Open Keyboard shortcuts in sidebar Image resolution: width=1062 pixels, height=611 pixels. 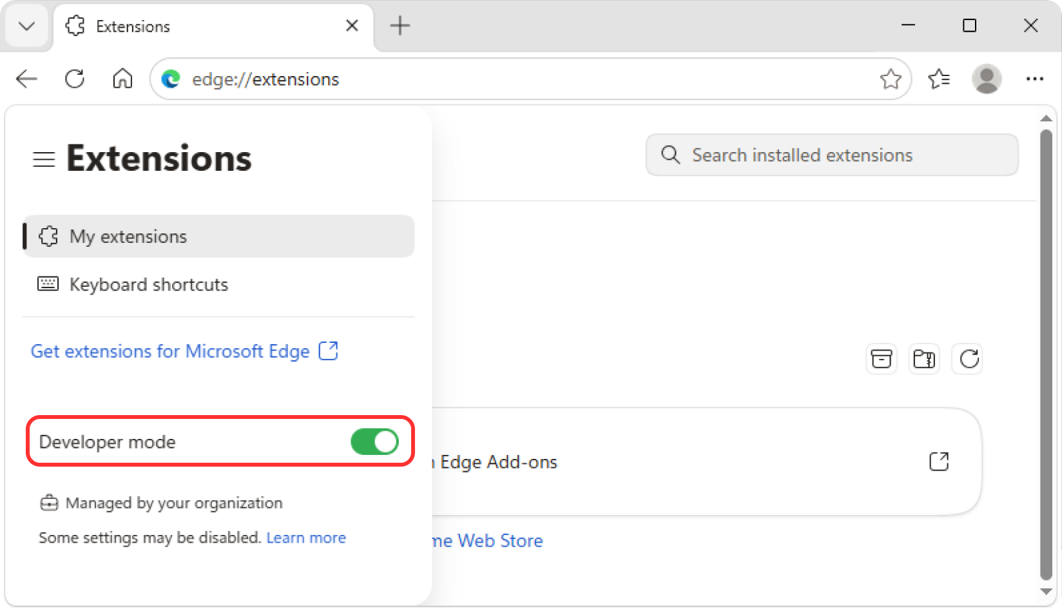218,284
